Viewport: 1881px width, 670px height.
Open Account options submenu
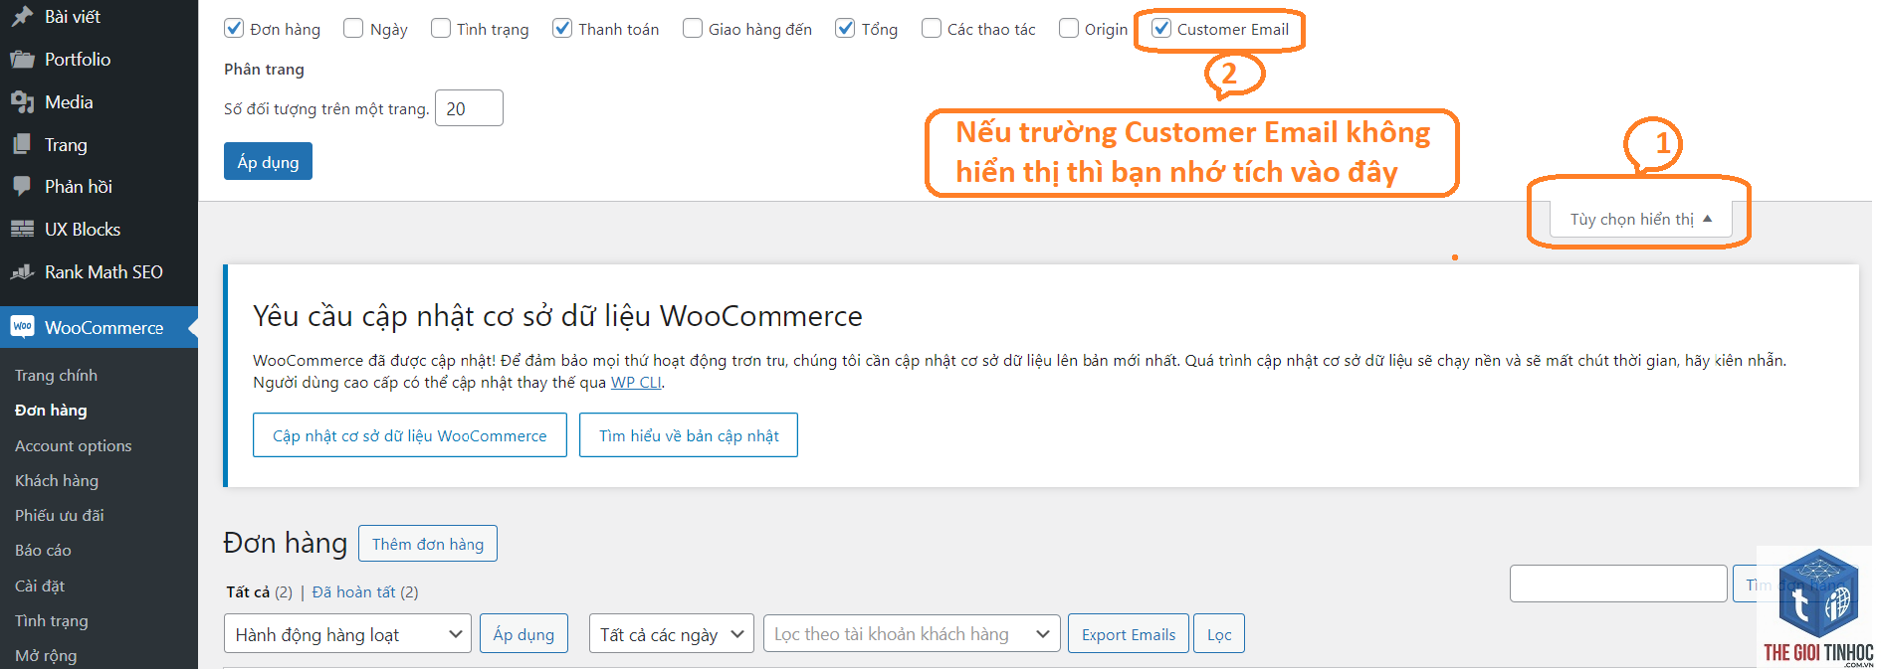73,446
